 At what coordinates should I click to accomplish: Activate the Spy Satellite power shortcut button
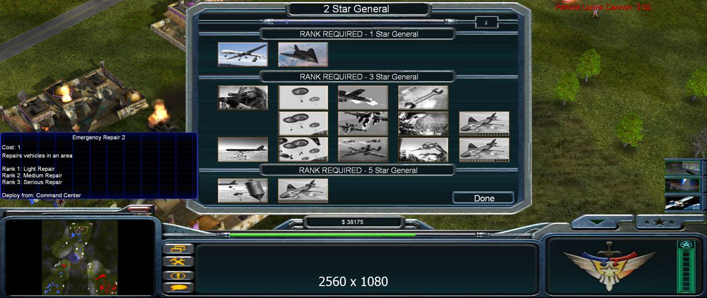pos(683,203)
